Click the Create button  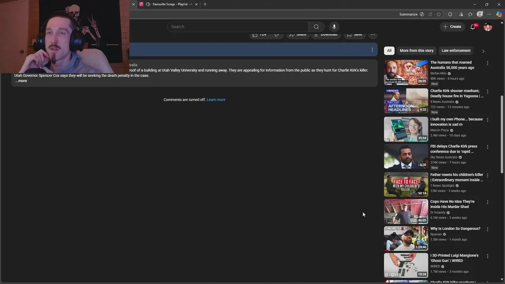[x=452, y=27]
